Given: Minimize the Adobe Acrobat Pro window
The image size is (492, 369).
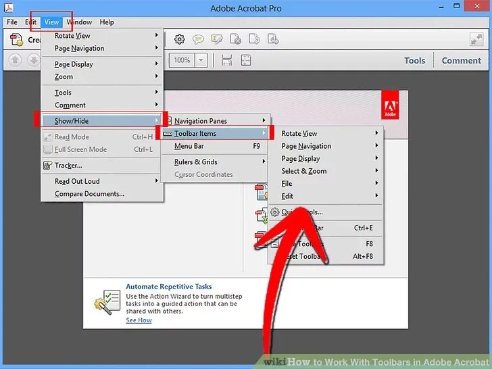Looking at the screenshot, I should (x=441, y=7).
